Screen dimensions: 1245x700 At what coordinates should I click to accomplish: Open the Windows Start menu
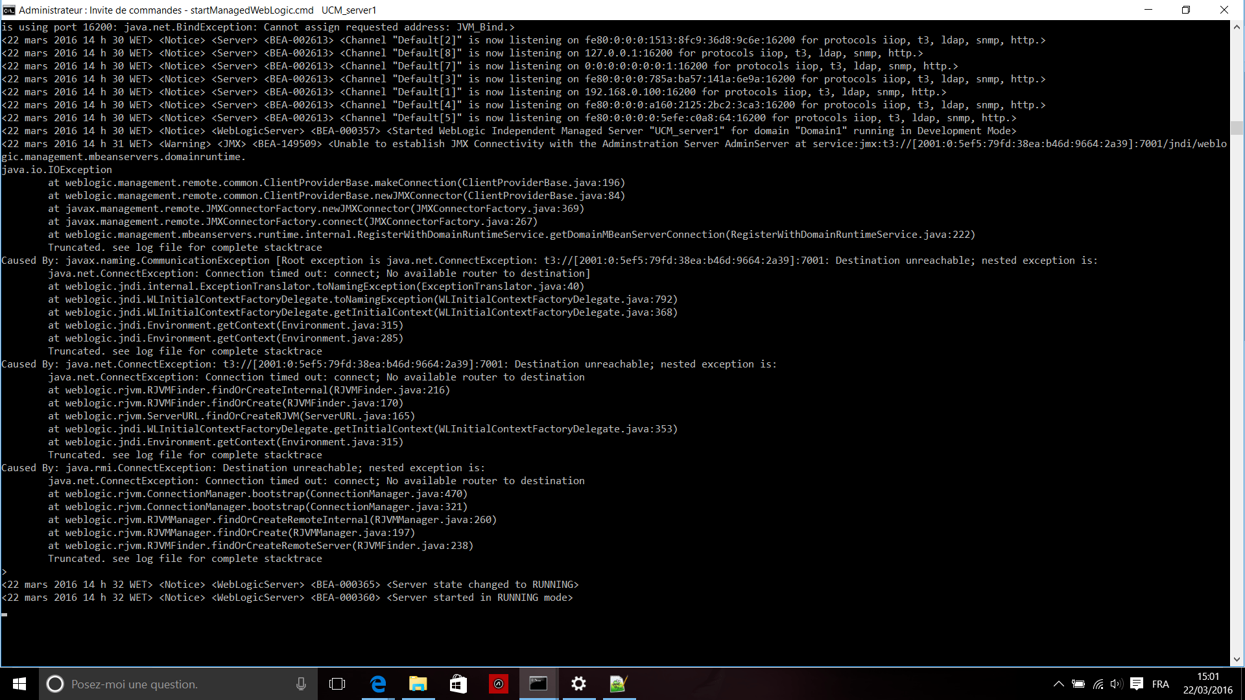[19, 684]
